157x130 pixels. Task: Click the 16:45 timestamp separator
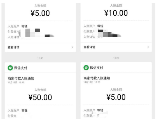pos(40,58)
